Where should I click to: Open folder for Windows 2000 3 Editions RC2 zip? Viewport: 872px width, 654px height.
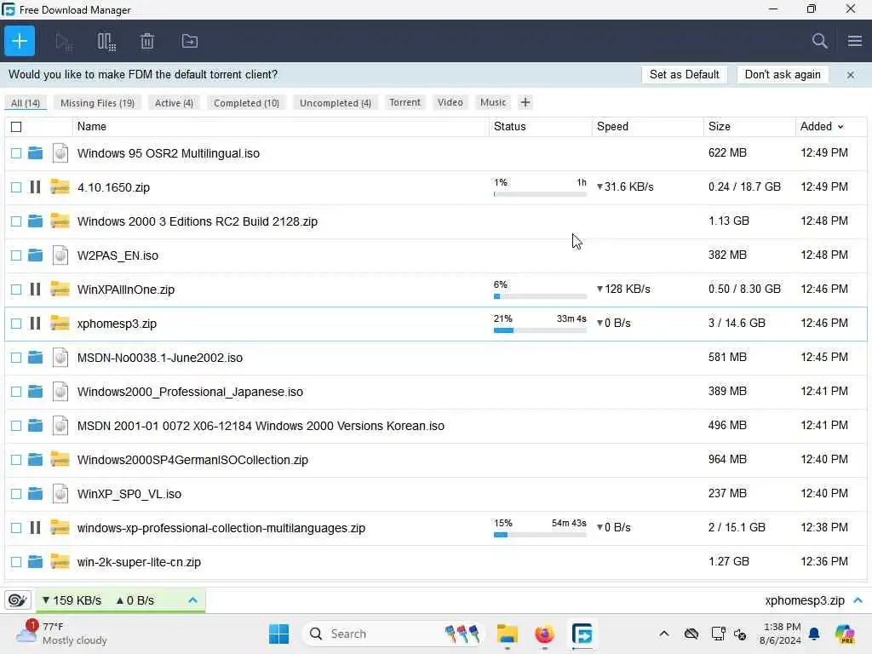pyautogui.click(x=35, y=221)
